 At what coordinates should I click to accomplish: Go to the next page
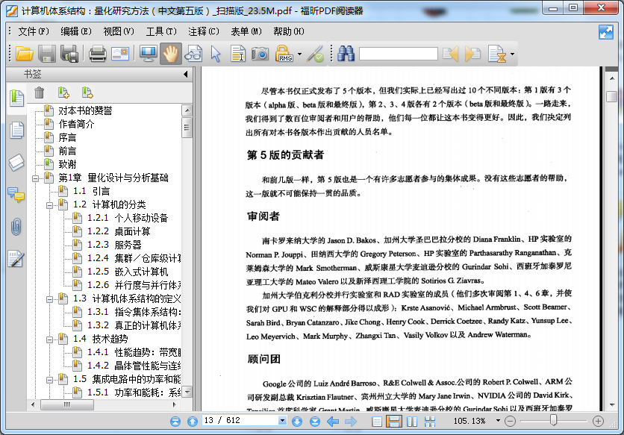(x=297, y=421)
